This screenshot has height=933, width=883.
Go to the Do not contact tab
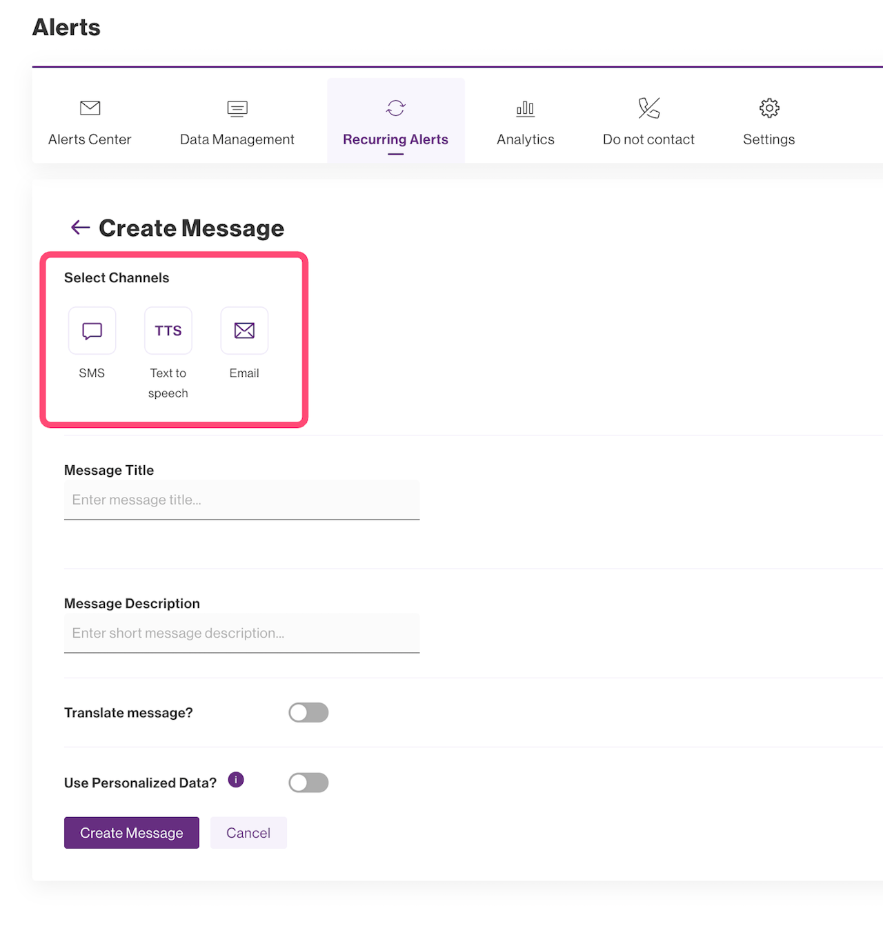[648, 139]
